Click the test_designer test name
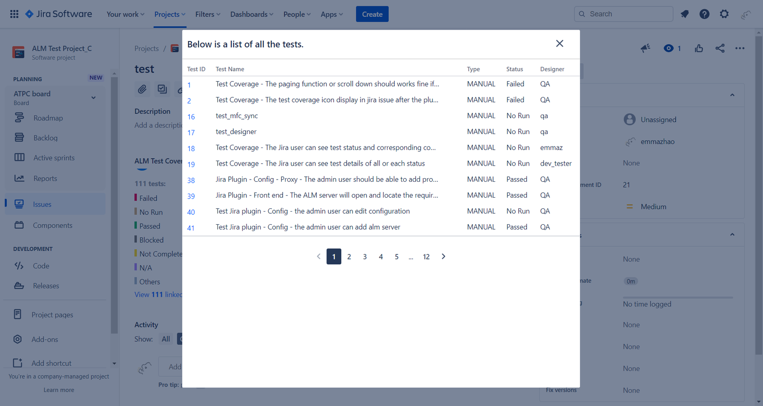This screenshot has height=406, width=763. (x=236, y=131)
